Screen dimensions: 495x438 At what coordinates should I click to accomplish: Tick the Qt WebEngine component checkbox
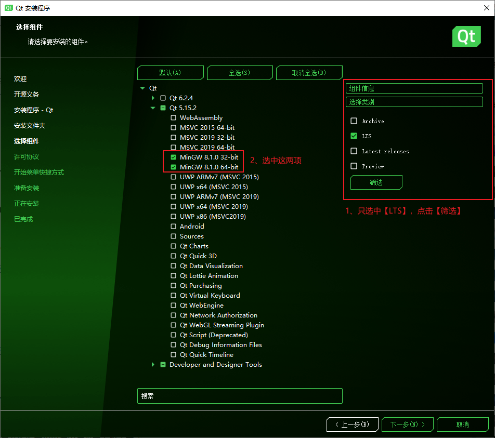tap(173, 305)
